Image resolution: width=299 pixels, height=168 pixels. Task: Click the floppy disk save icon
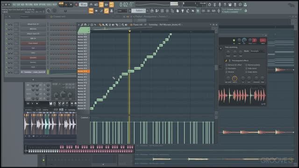tap(230, 4)
